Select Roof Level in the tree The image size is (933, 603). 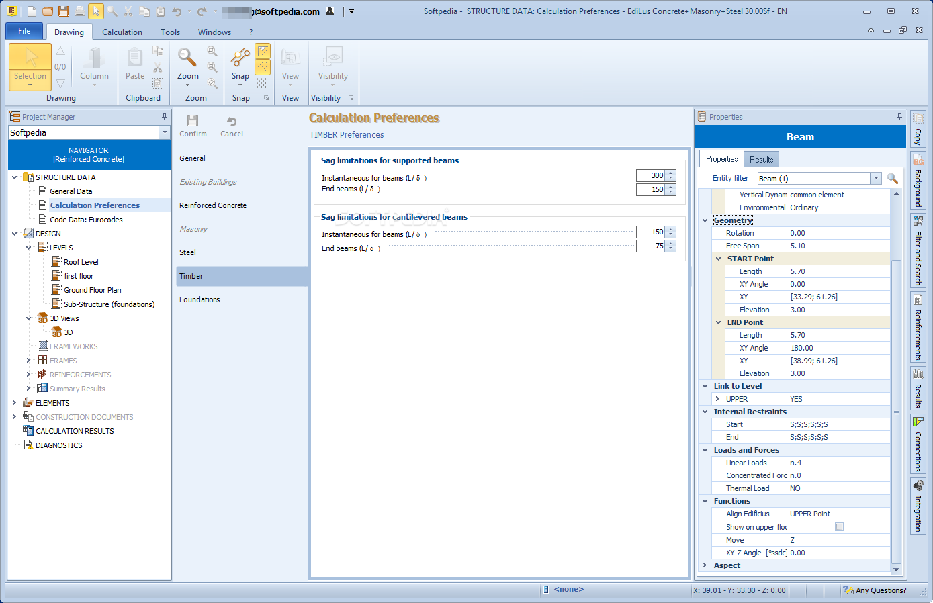[x=81, y=262]
